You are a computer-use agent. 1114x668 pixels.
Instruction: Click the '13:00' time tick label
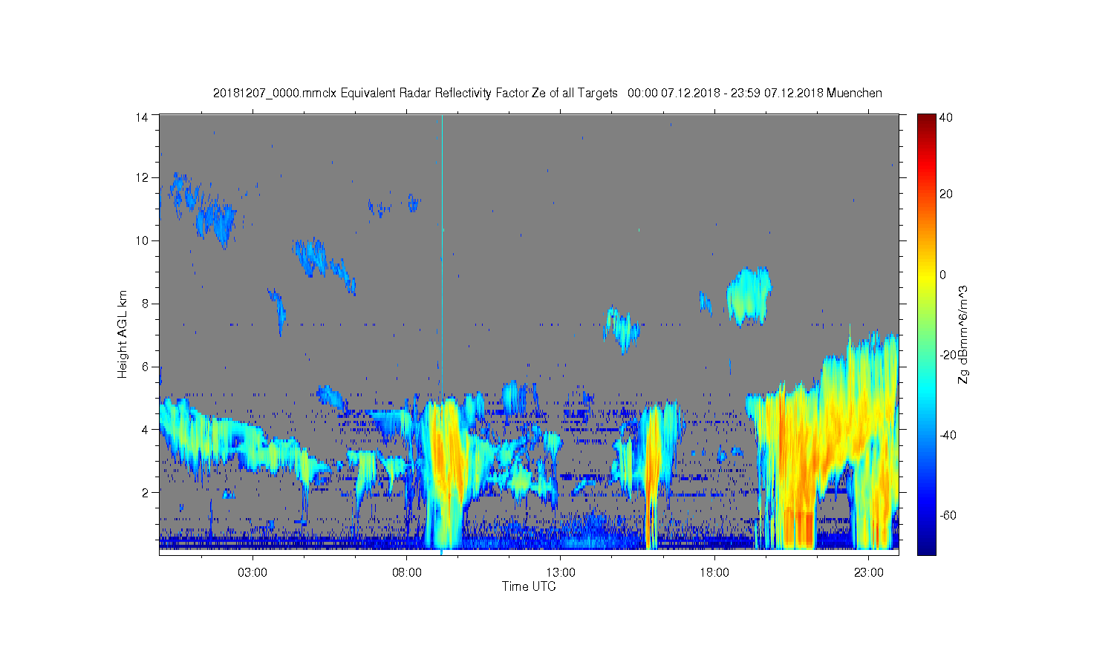(561, 573)
